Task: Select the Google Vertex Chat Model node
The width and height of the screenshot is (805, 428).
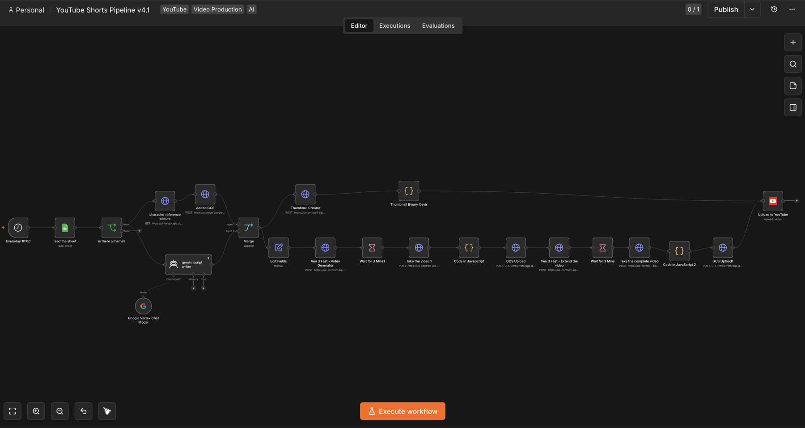Action: click(143, 306)
